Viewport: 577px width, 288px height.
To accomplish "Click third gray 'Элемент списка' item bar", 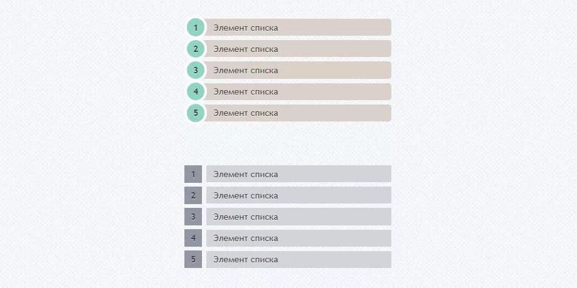I will coord(299,217).
